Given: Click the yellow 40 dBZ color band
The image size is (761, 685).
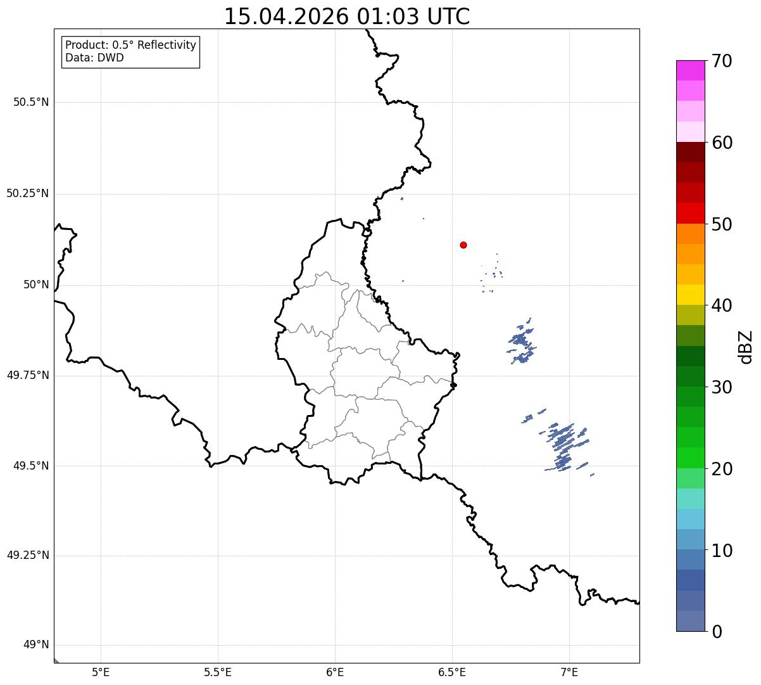Looking at the screenshot, I should pyautogui.click(x=690, y=295).
